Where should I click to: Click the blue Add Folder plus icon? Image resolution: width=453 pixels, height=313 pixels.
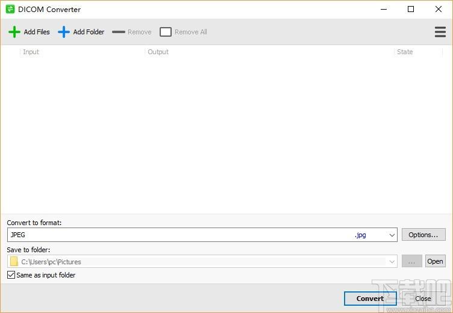[x=64, y=32]
